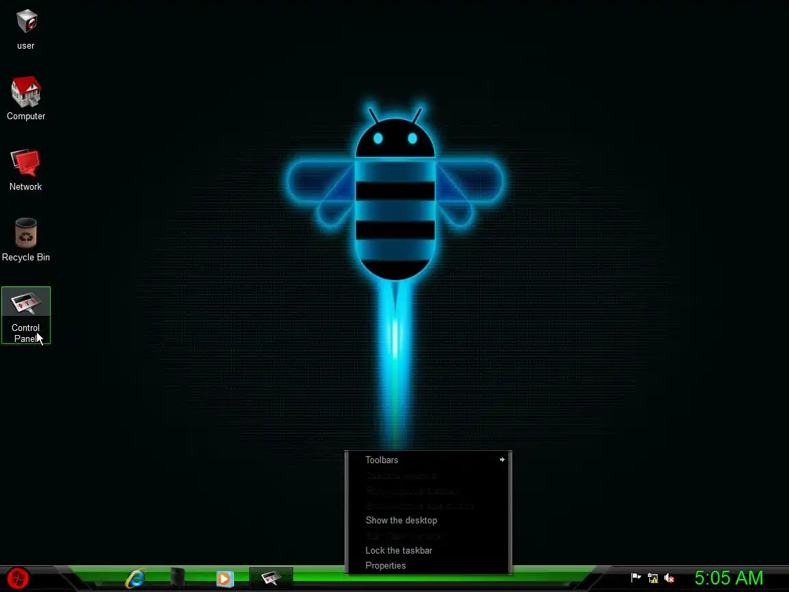Open the network status tray icon
This screenshot has width=789, height=592.
pos(653,578)
